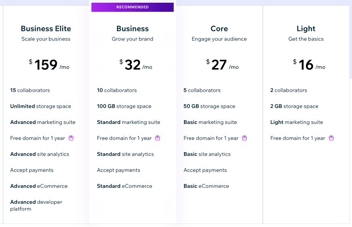
Task: Click the $27 per month price
Action: pos(222,65)
